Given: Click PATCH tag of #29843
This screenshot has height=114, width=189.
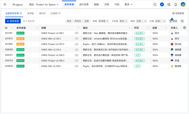Looking at the screenshot, I should pos(20,66).
